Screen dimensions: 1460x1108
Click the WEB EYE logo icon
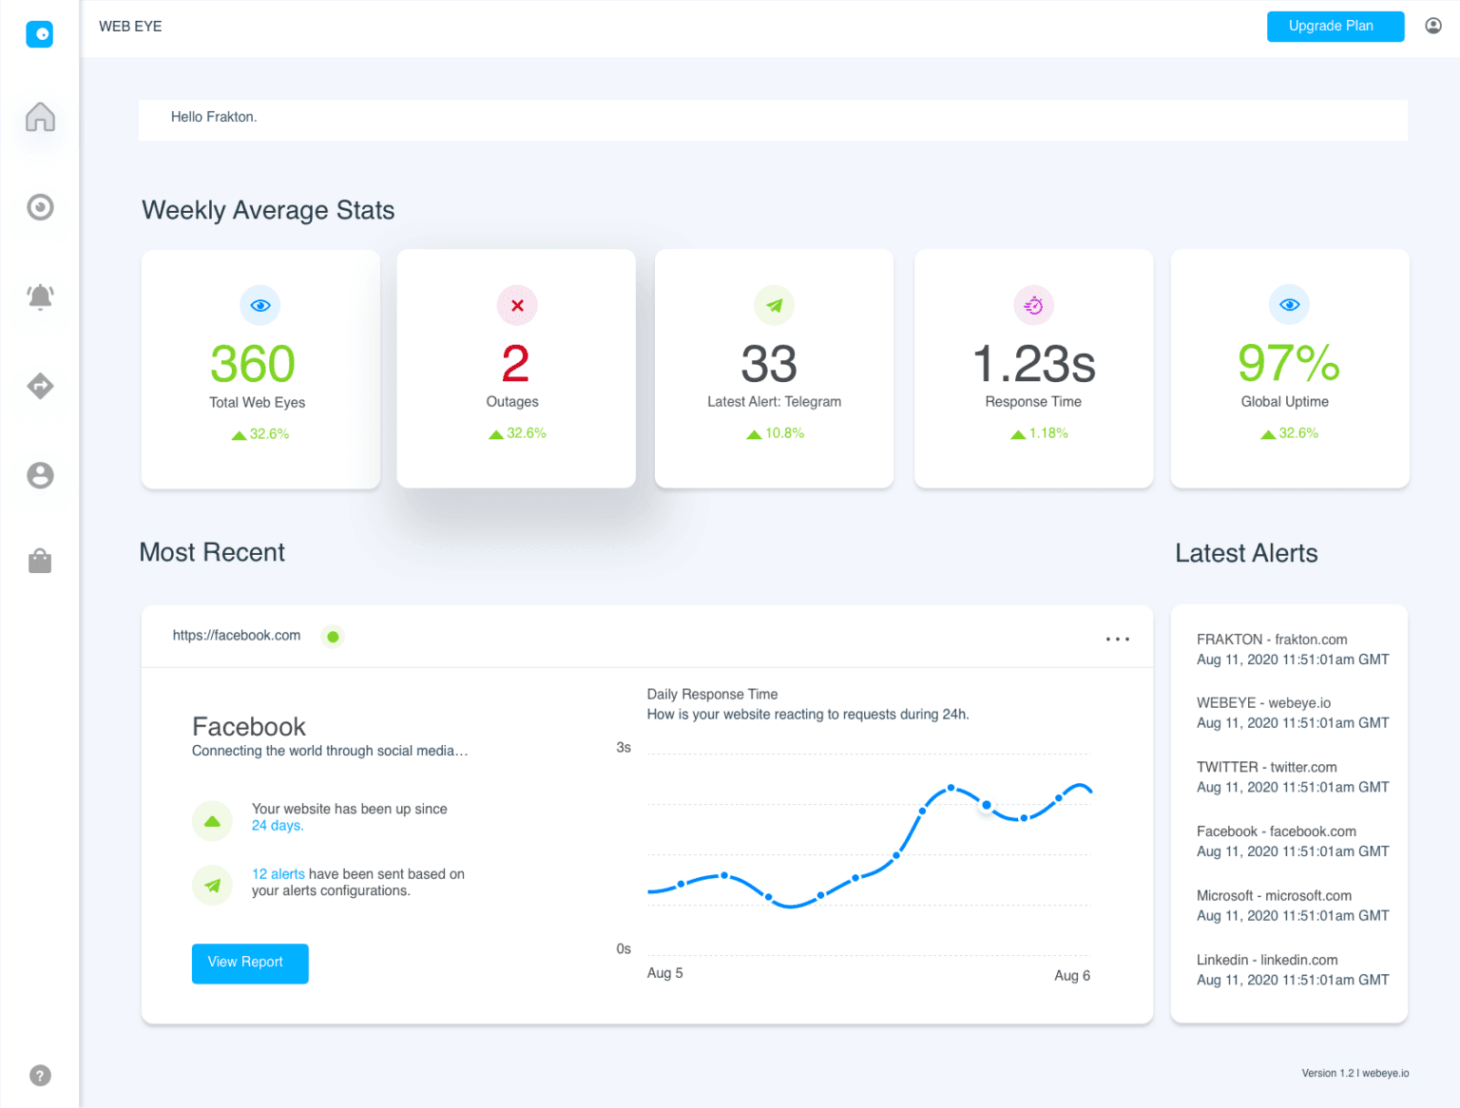pos(40,34)
